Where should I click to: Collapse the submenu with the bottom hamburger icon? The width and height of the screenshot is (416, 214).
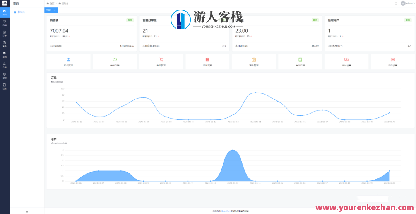pos(27,211)
